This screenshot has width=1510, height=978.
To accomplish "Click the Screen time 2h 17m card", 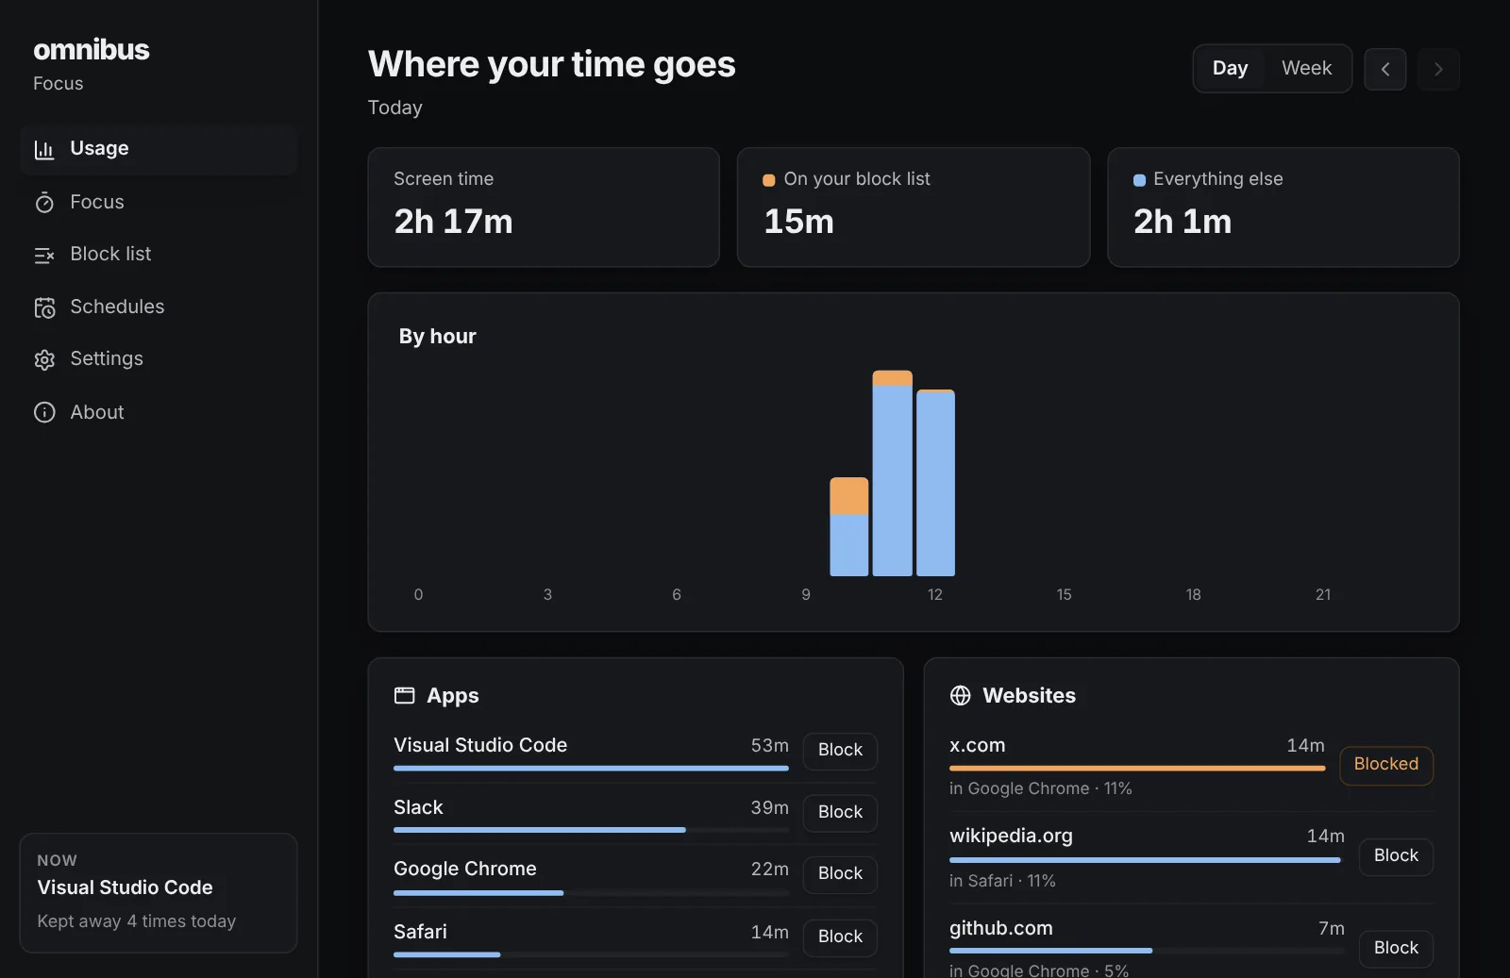I will [x=544, y=207].
